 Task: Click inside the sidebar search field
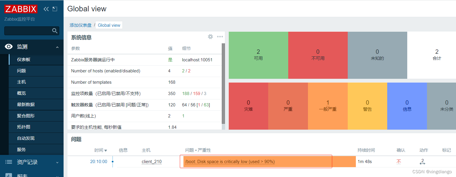28,31
